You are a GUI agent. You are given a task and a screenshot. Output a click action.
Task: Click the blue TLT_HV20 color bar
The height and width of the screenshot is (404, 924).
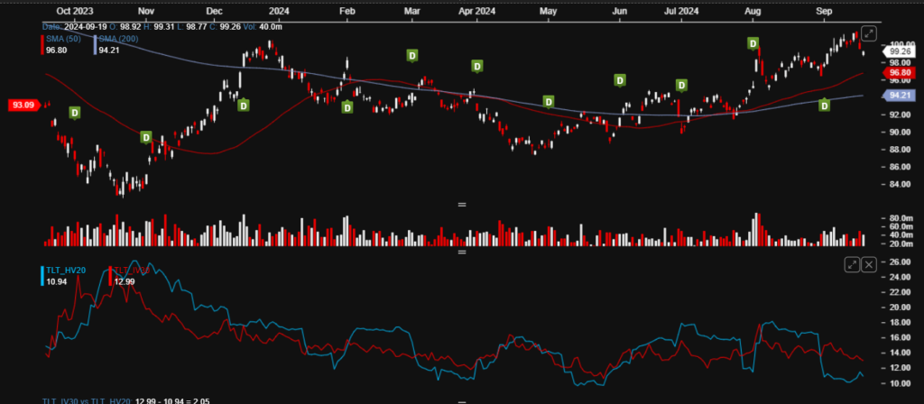tap(42, 276)
